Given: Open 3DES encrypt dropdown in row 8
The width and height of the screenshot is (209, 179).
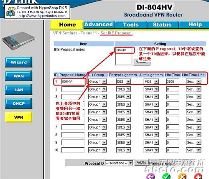Looking at the screenshot, I should point(123,135).
